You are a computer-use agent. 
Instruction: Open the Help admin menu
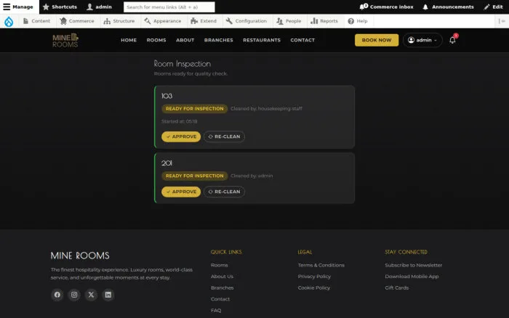click(x=358, y=21)
